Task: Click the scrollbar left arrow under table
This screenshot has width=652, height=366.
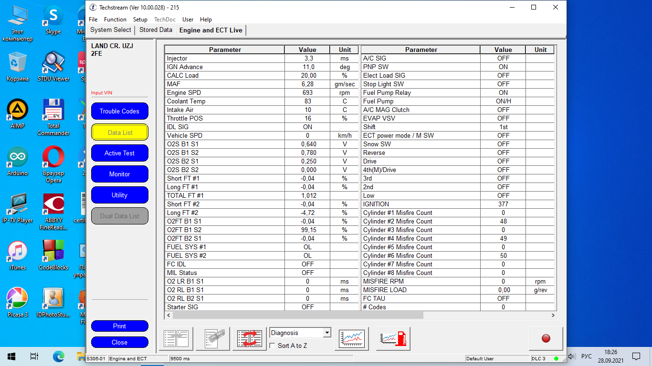Action: click(168, 315)
